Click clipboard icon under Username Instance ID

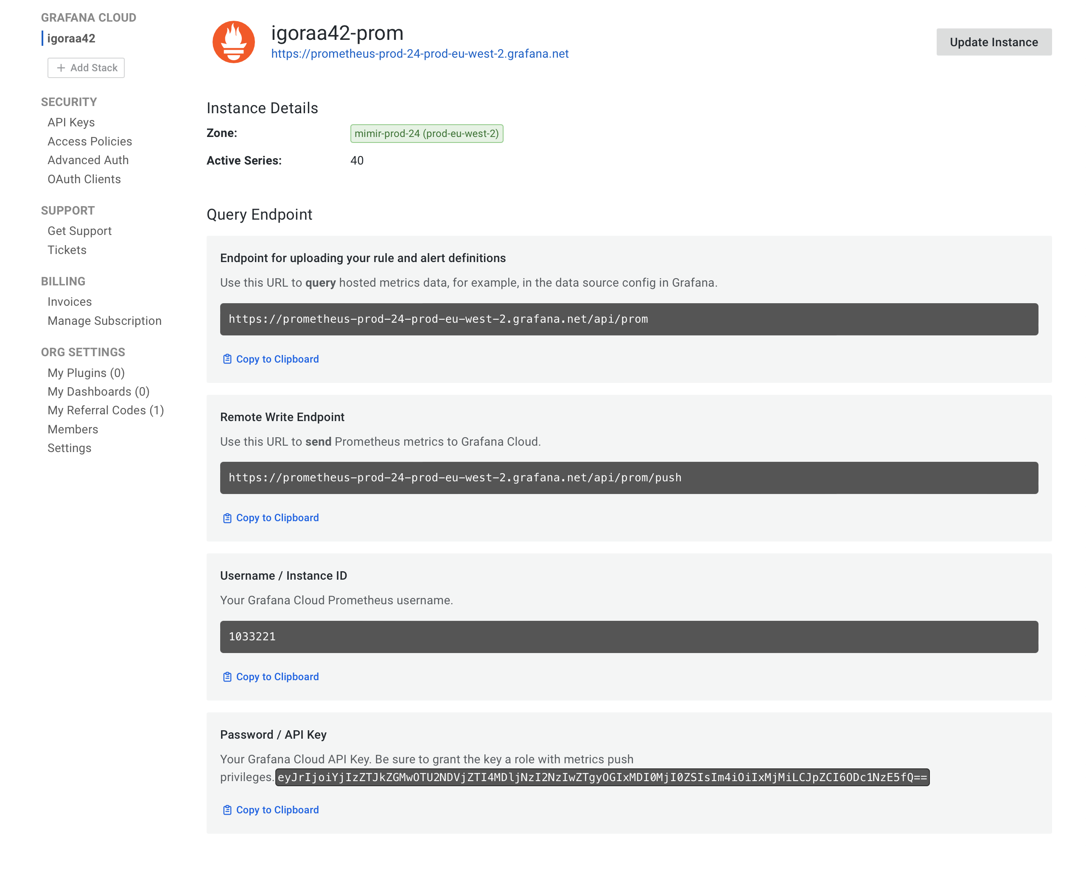[227, 677]
